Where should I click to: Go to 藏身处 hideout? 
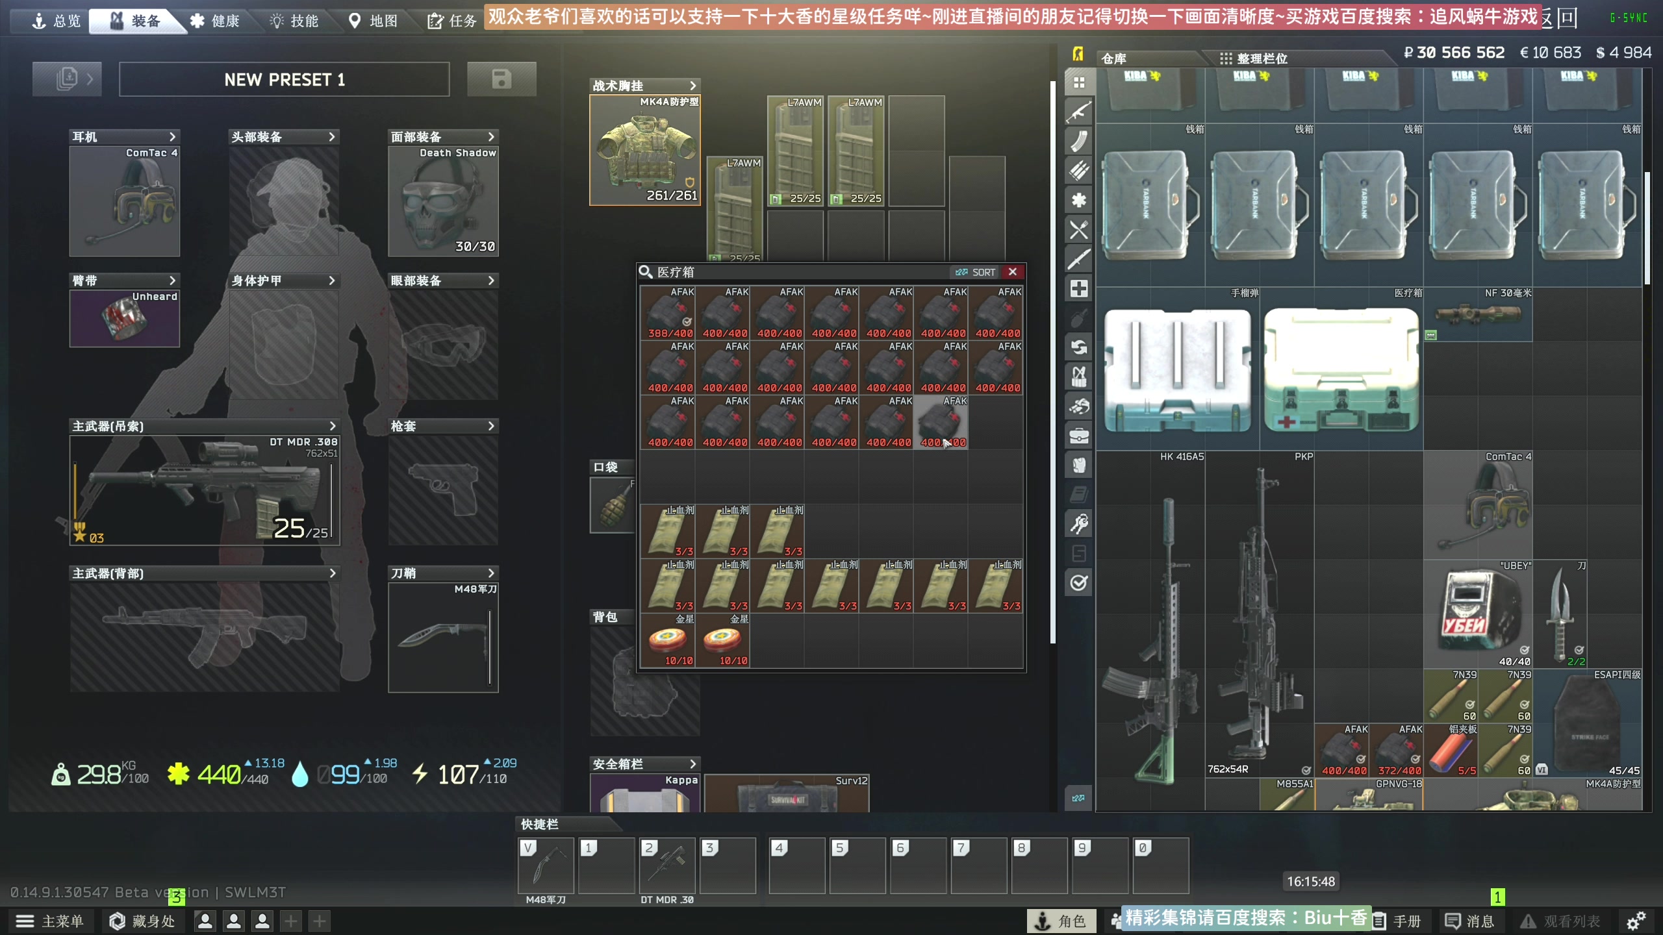[x=143, y=921]
